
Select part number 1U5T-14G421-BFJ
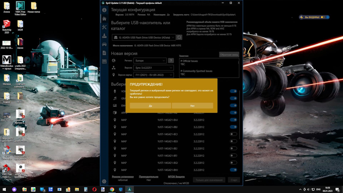coord(167,155)
